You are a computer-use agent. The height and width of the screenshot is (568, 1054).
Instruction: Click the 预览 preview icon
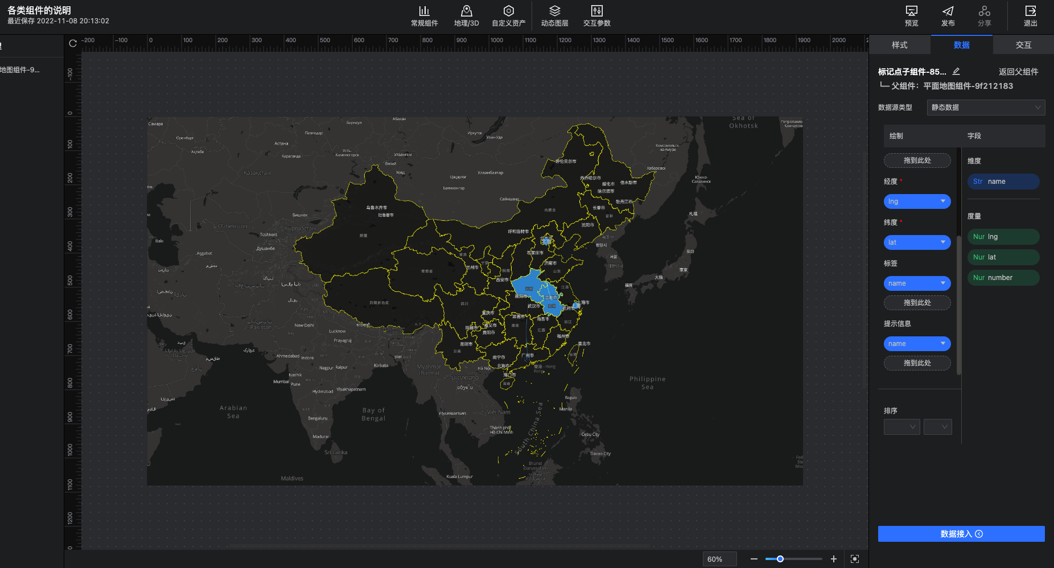(911, 16)
